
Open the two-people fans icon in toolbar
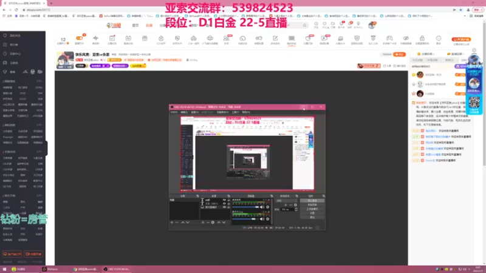point(226,38)
